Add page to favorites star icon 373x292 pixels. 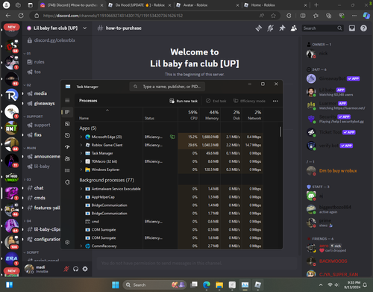pyautogui.click(x=273, y=16)
